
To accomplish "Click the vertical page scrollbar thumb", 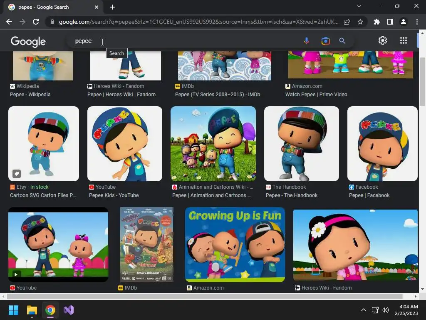I will (422, 82).
